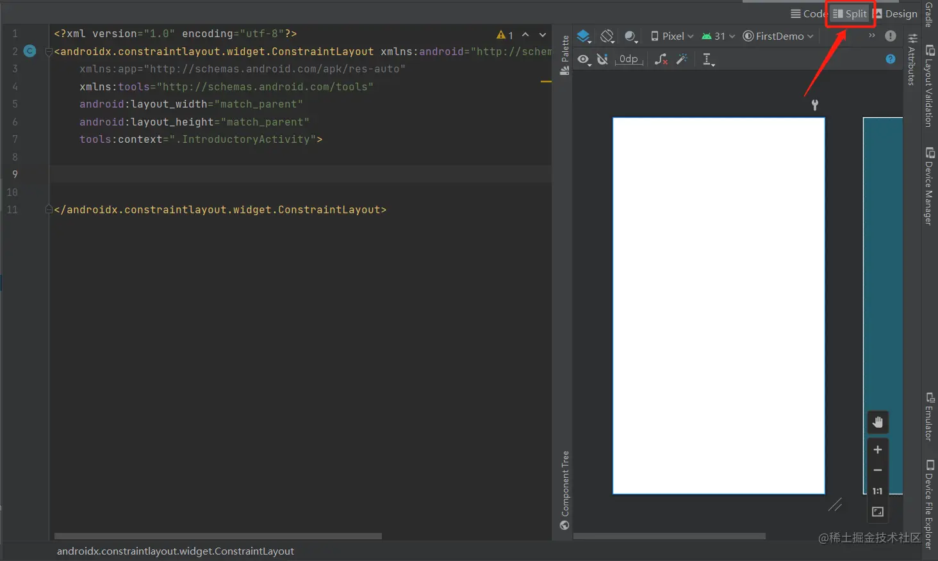Open the Device Manager tool window
The height and width of the screenshot is (561, 938).
coord(929,186)
